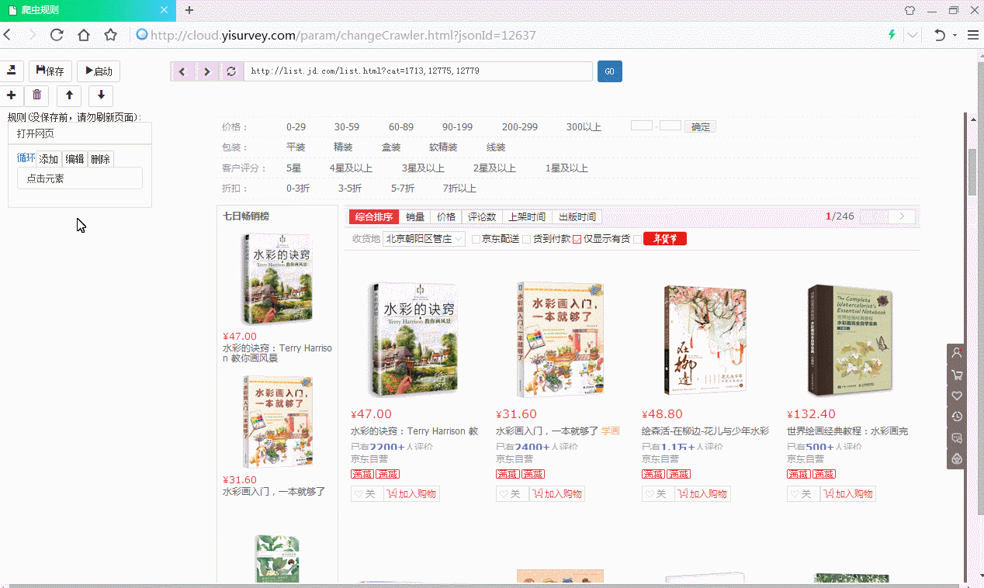The image size is (984, 588).
Task: Sort by 价格 tab
Action: (x=446, y=217)
